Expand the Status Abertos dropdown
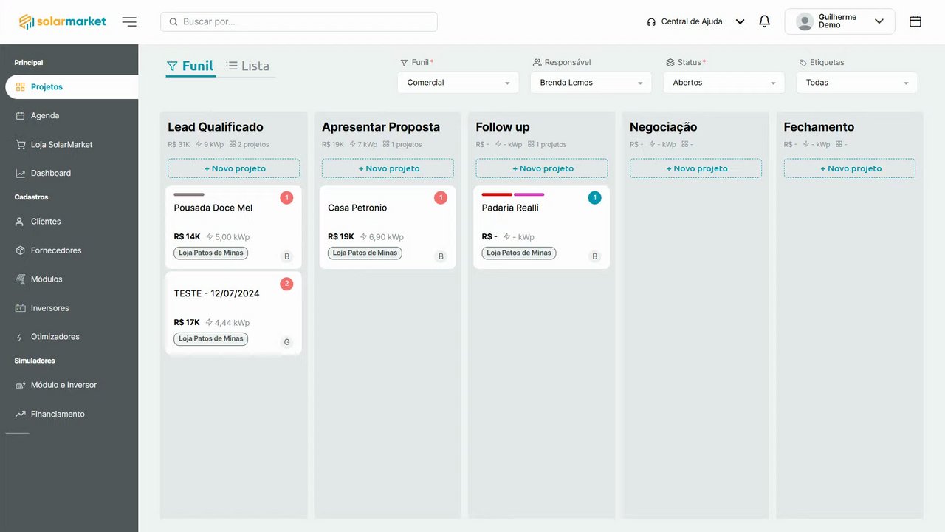The height and width of the screenshot is (532, 945). [724, 83]
